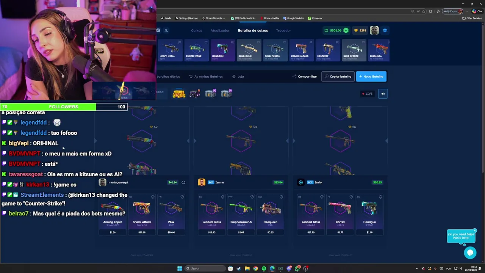Open batalhas diárias link
This screenshot has height=273, width=485.
coord(168,77)
